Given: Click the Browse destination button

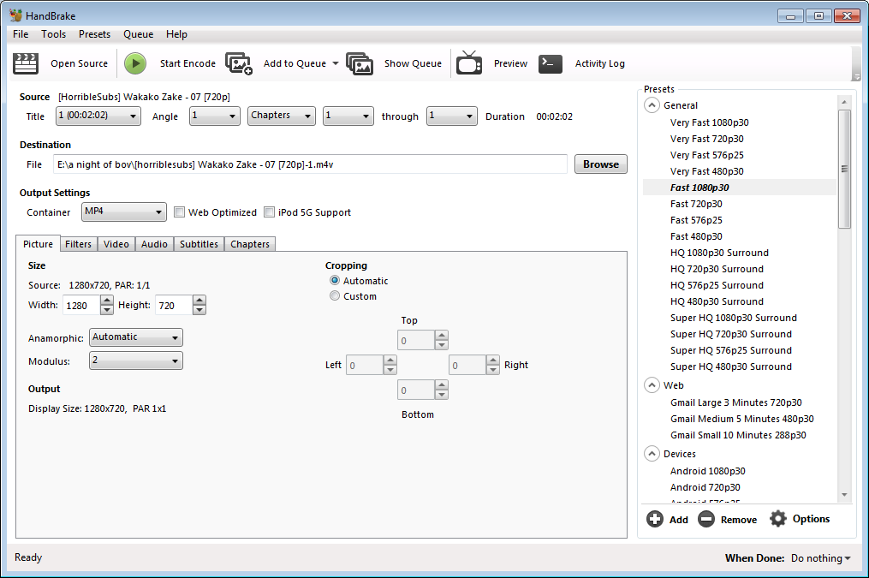Looking at the screenshot, I should [601, 164].
